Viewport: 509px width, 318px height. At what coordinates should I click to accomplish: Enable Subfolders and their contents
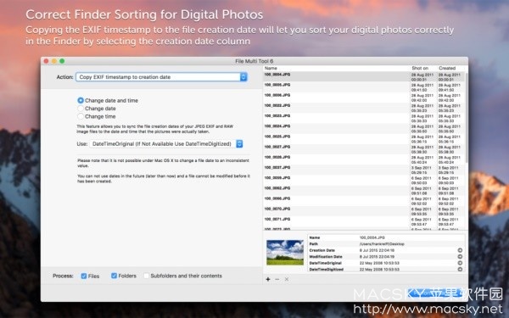[x=146, y=276]
